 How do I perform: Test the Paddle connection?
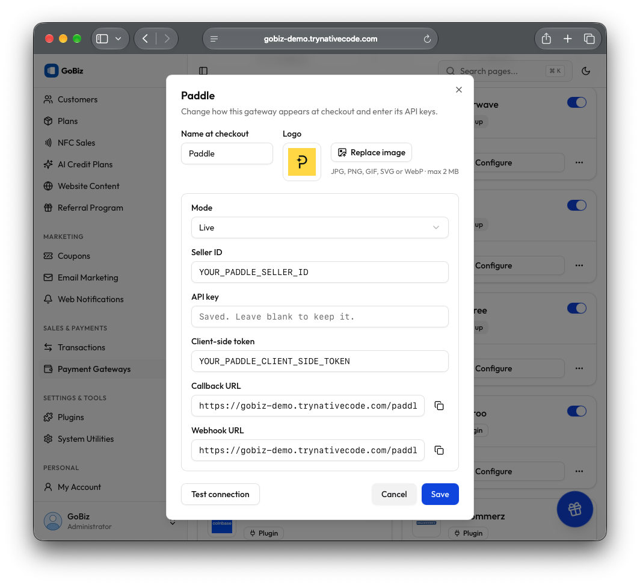(x=220, y=494)
